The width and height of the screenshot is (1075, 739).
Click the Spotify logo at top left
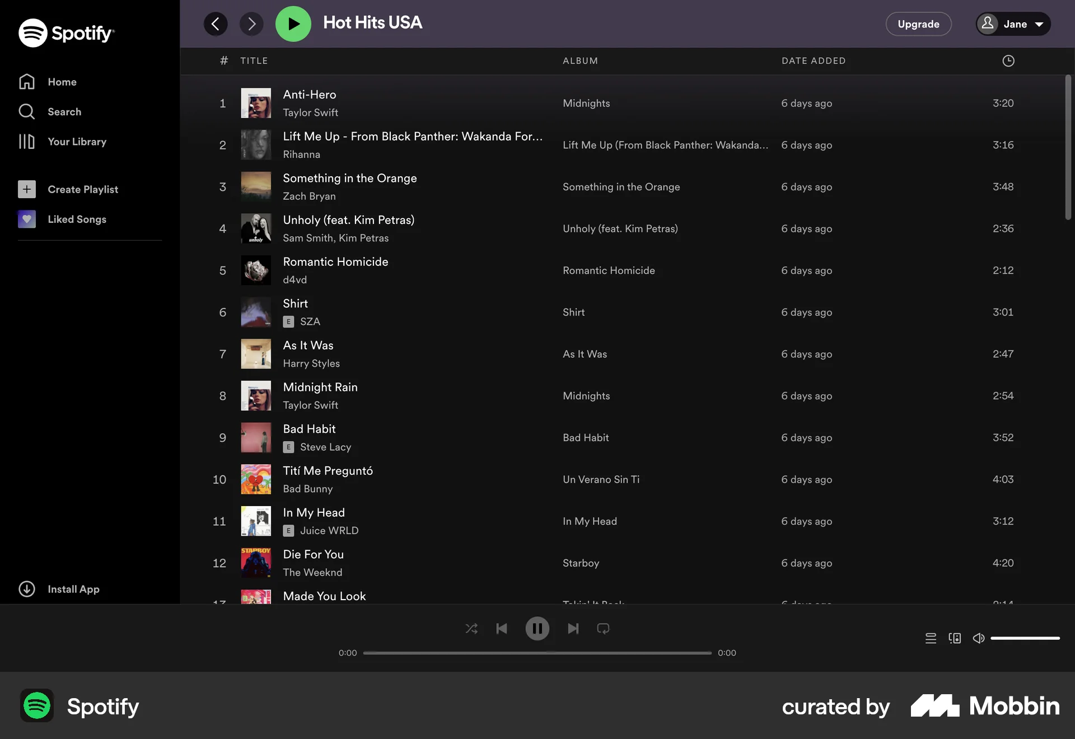click(67, 32)
